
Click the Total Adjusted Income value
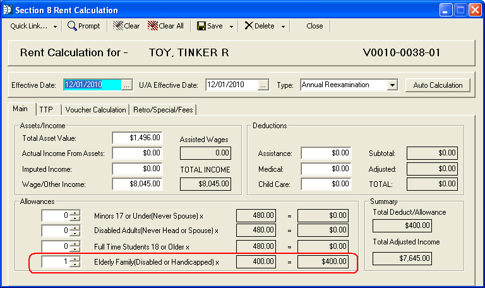(402, 258)
